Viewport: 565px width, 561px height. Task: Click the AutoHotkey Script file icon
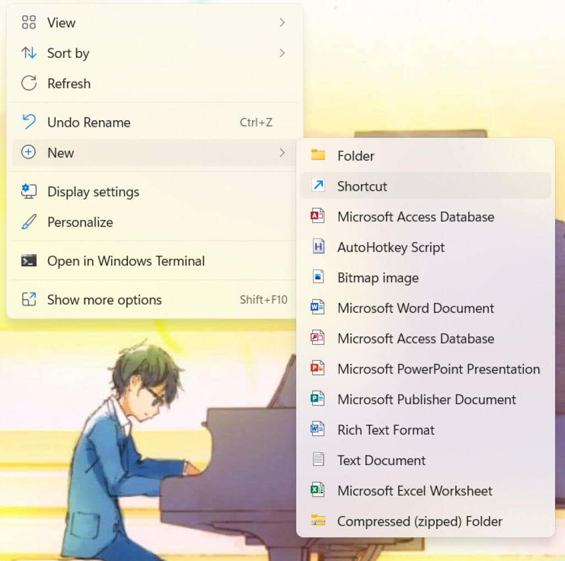click(318, 247)
